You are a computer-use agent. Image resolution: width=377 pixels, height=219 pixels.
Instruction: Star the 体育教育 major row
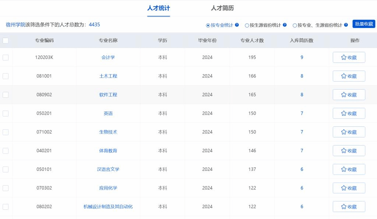point(349,151)
